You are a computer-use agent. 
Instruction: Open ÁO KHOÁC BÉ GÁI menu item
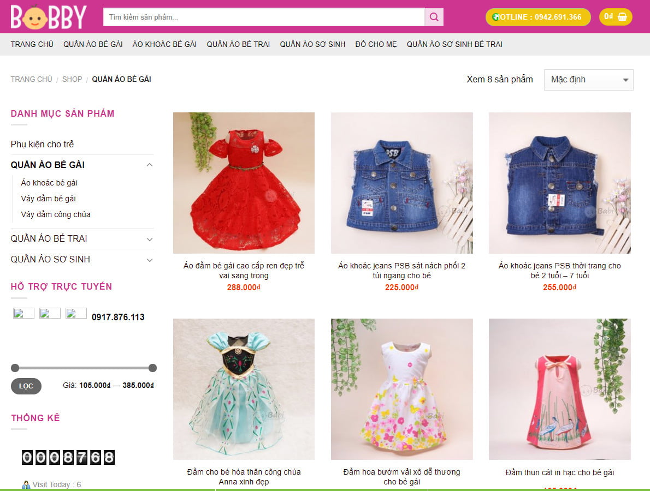(164, 44)
